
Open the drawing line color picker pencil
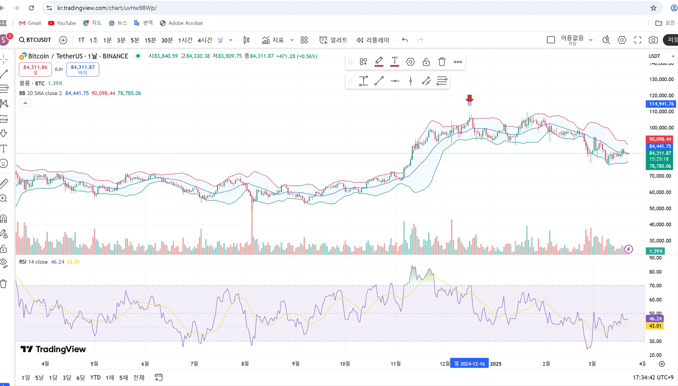pyautogui.click(x=379, y=61)
